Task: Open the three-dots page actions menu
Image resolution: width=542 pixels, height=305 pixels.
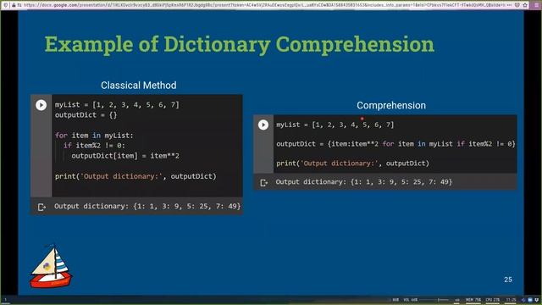Action: [509, 5]
